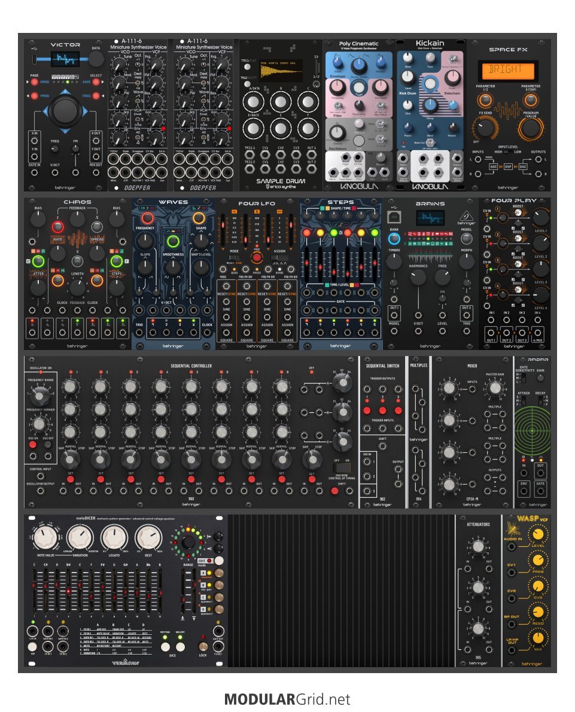This screenshot has width=575, height=712.
Task: Flip the MODE switch on Four LFO
Action: point(234,258)
